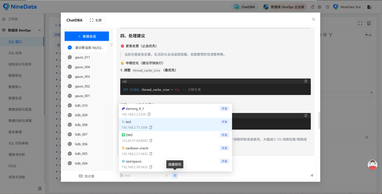The width and height of the screenshot is (382, 194).
Task: Click the shield user icon in the SQL toolbar
Action: (x=325, y=35)
